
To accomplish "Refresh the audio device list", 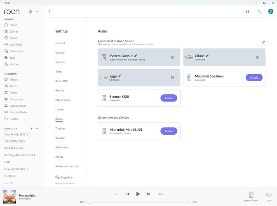I will tap(263, 42).
